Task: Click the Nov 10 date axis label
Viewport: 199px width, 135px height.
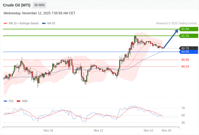Action: coord(49,130)
